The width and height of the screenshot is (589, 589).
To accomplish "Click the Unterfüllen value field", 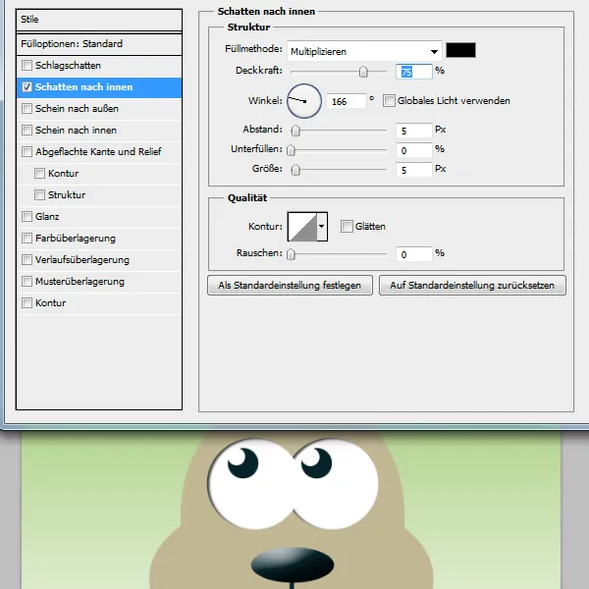I will coord(414,150).
